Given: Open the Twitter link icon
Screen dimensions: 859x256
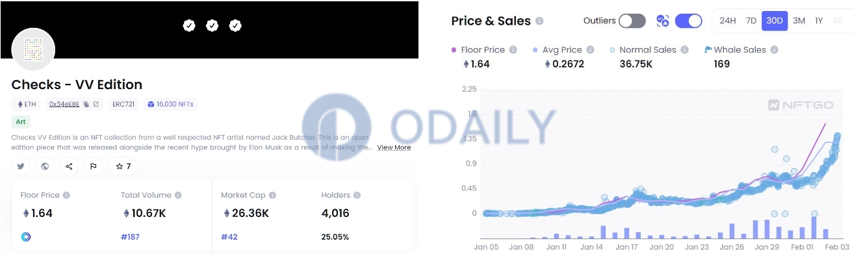Looking at the screenshot, I should [21, 166].
